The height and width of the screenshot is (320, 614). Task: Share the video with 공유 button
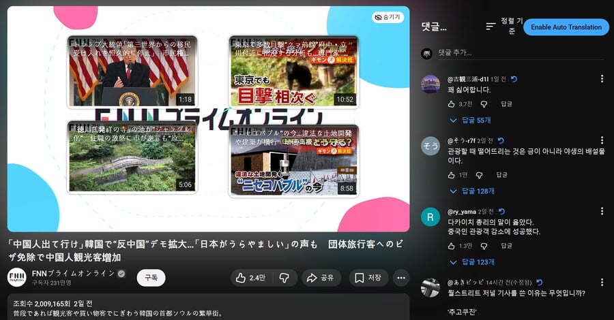321,278
